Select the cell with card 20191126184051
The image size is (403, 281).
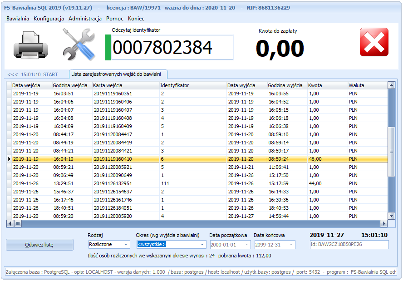coord(126,208)
